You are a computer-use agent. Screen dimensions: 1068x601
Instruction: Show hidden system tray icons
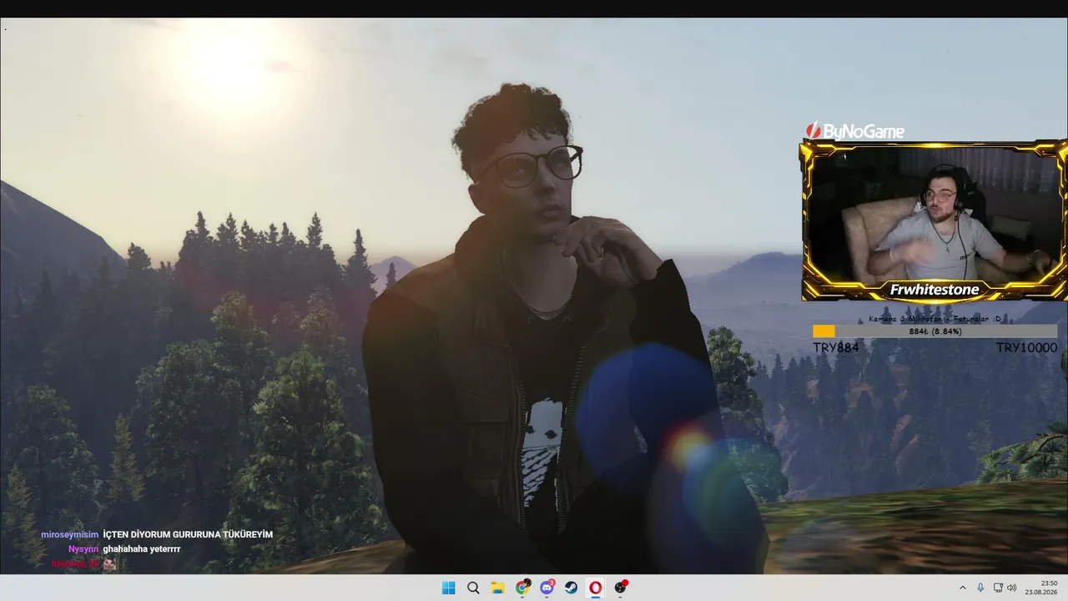[x=962, y=588]
